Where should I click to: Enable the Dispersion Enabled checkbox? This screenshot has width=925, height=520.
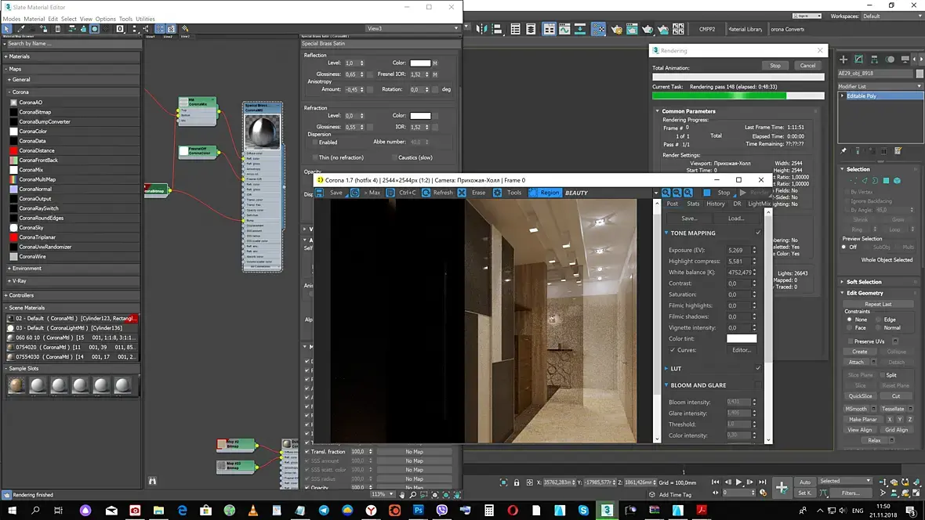click(315, 142)
